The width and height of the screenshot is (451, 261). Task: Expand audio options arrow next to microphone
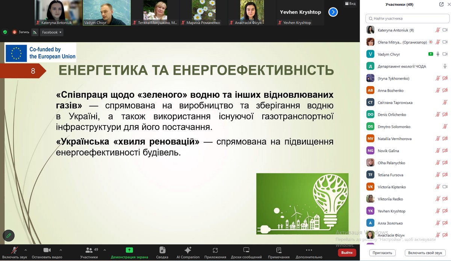tap(26, 250)
